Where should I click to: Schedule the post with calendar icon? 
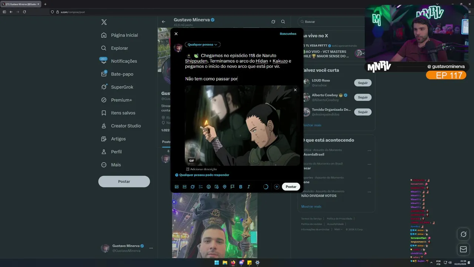(217, 187)
